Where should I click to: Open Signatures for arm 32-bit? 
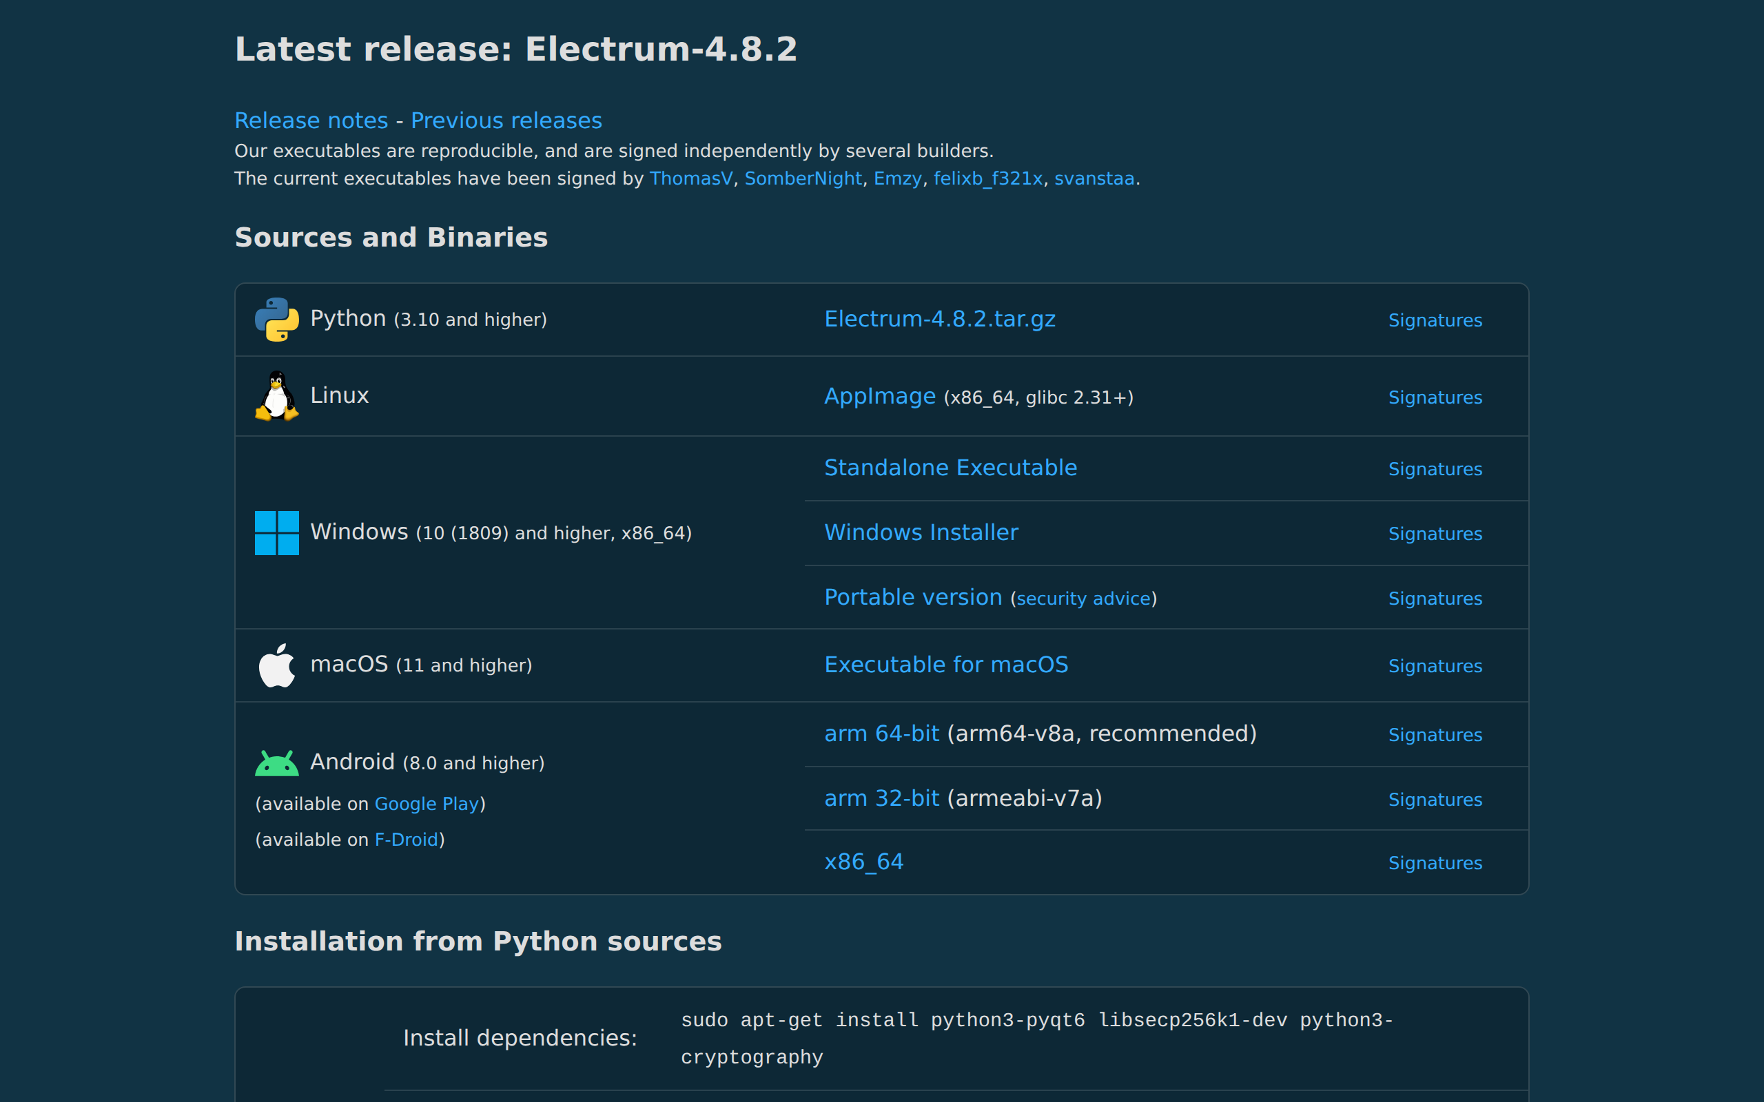point(1435,800)
